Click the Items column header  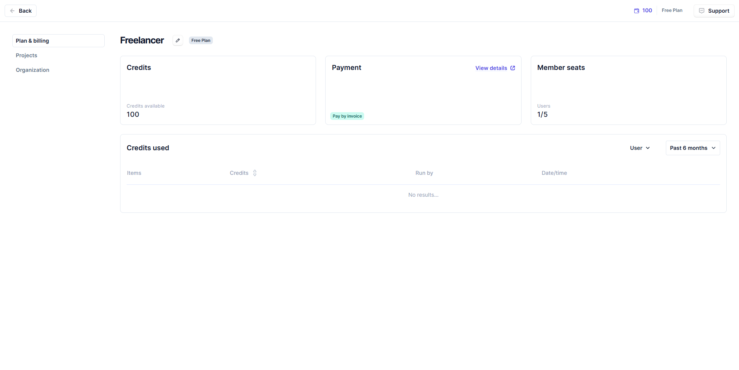click(134, 173)
